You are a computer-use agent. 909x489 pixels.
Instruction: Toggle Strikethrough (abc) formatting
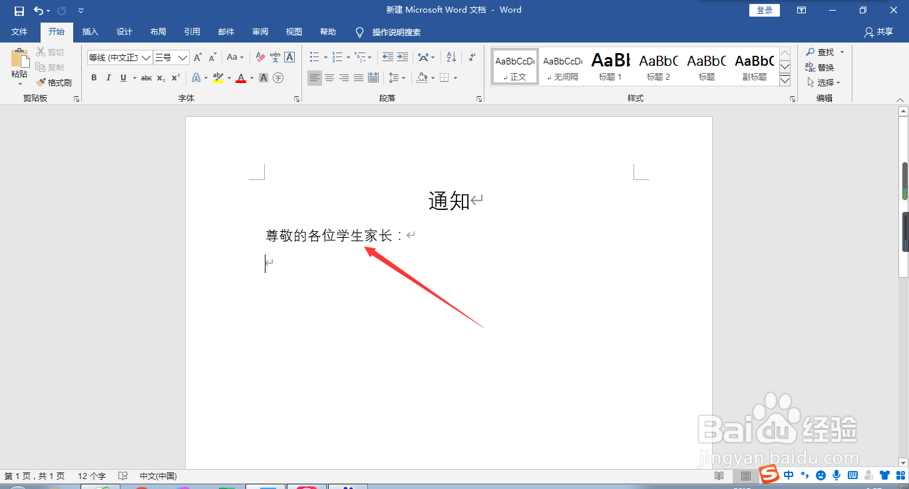[x=146, y=78]
